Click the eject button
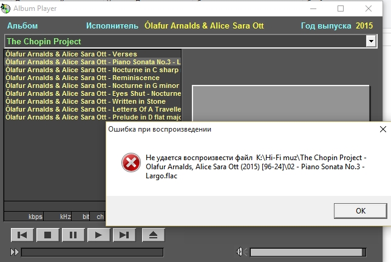 [153, 235]
